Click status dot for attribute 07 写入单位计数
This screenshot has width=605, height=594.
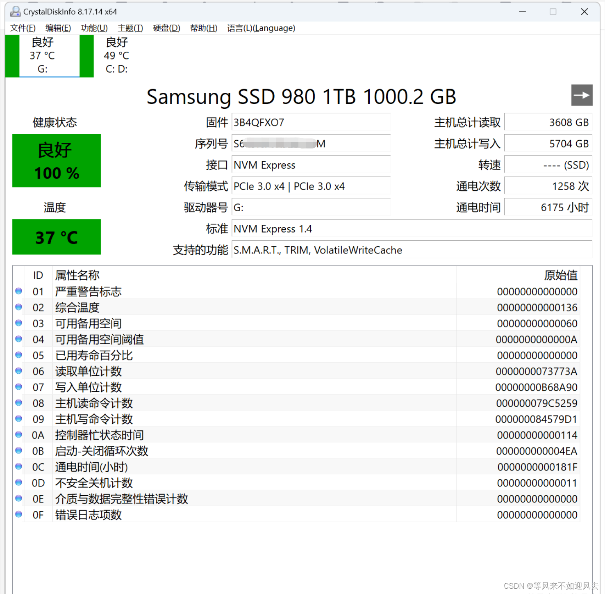[x=18, y=387]
